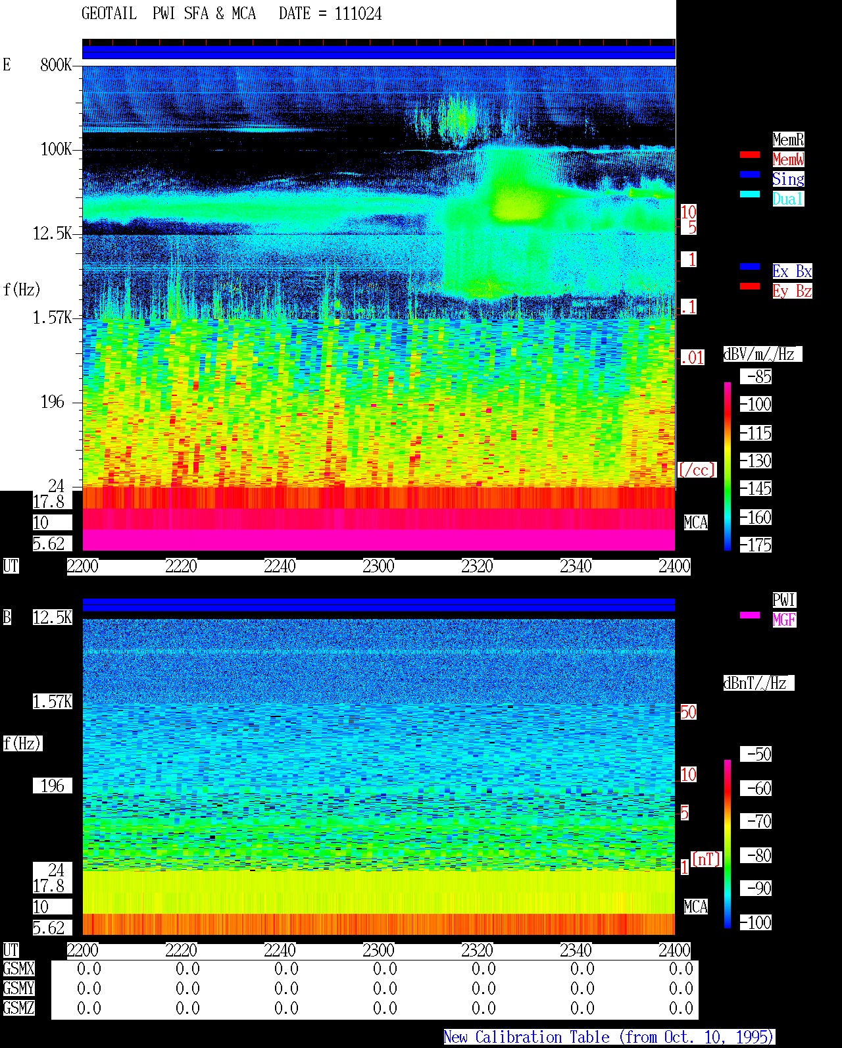Click the Sing legend label
This screenshot has width=842, height=1048.
(788, 179)
